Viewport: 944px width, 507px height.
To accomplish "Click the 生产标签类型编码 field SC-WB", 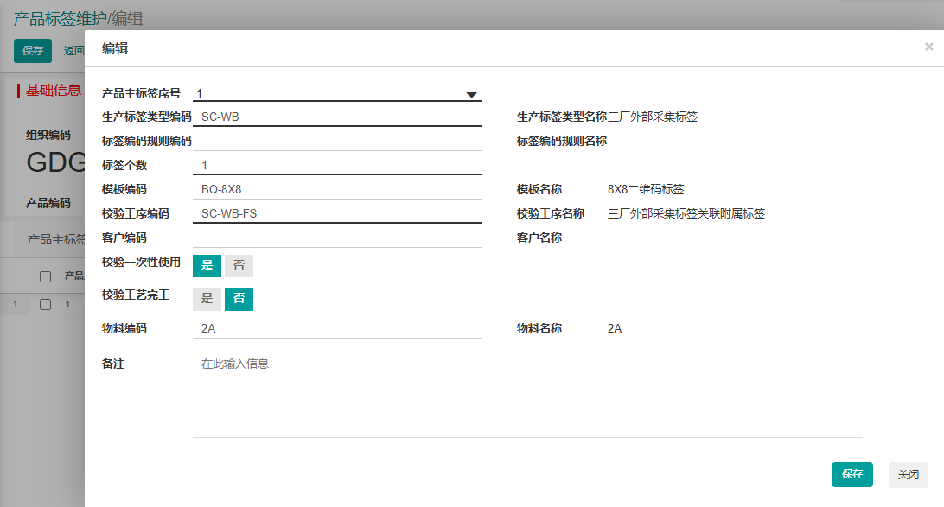I will [x=337, y=117].
